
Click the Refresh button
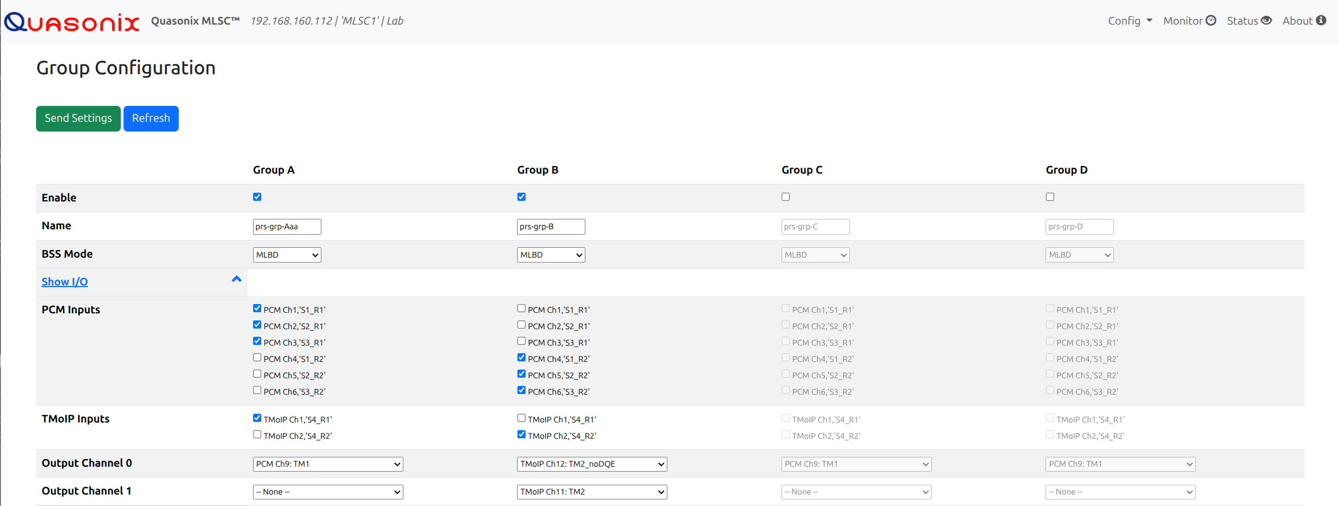pos(151,118)
